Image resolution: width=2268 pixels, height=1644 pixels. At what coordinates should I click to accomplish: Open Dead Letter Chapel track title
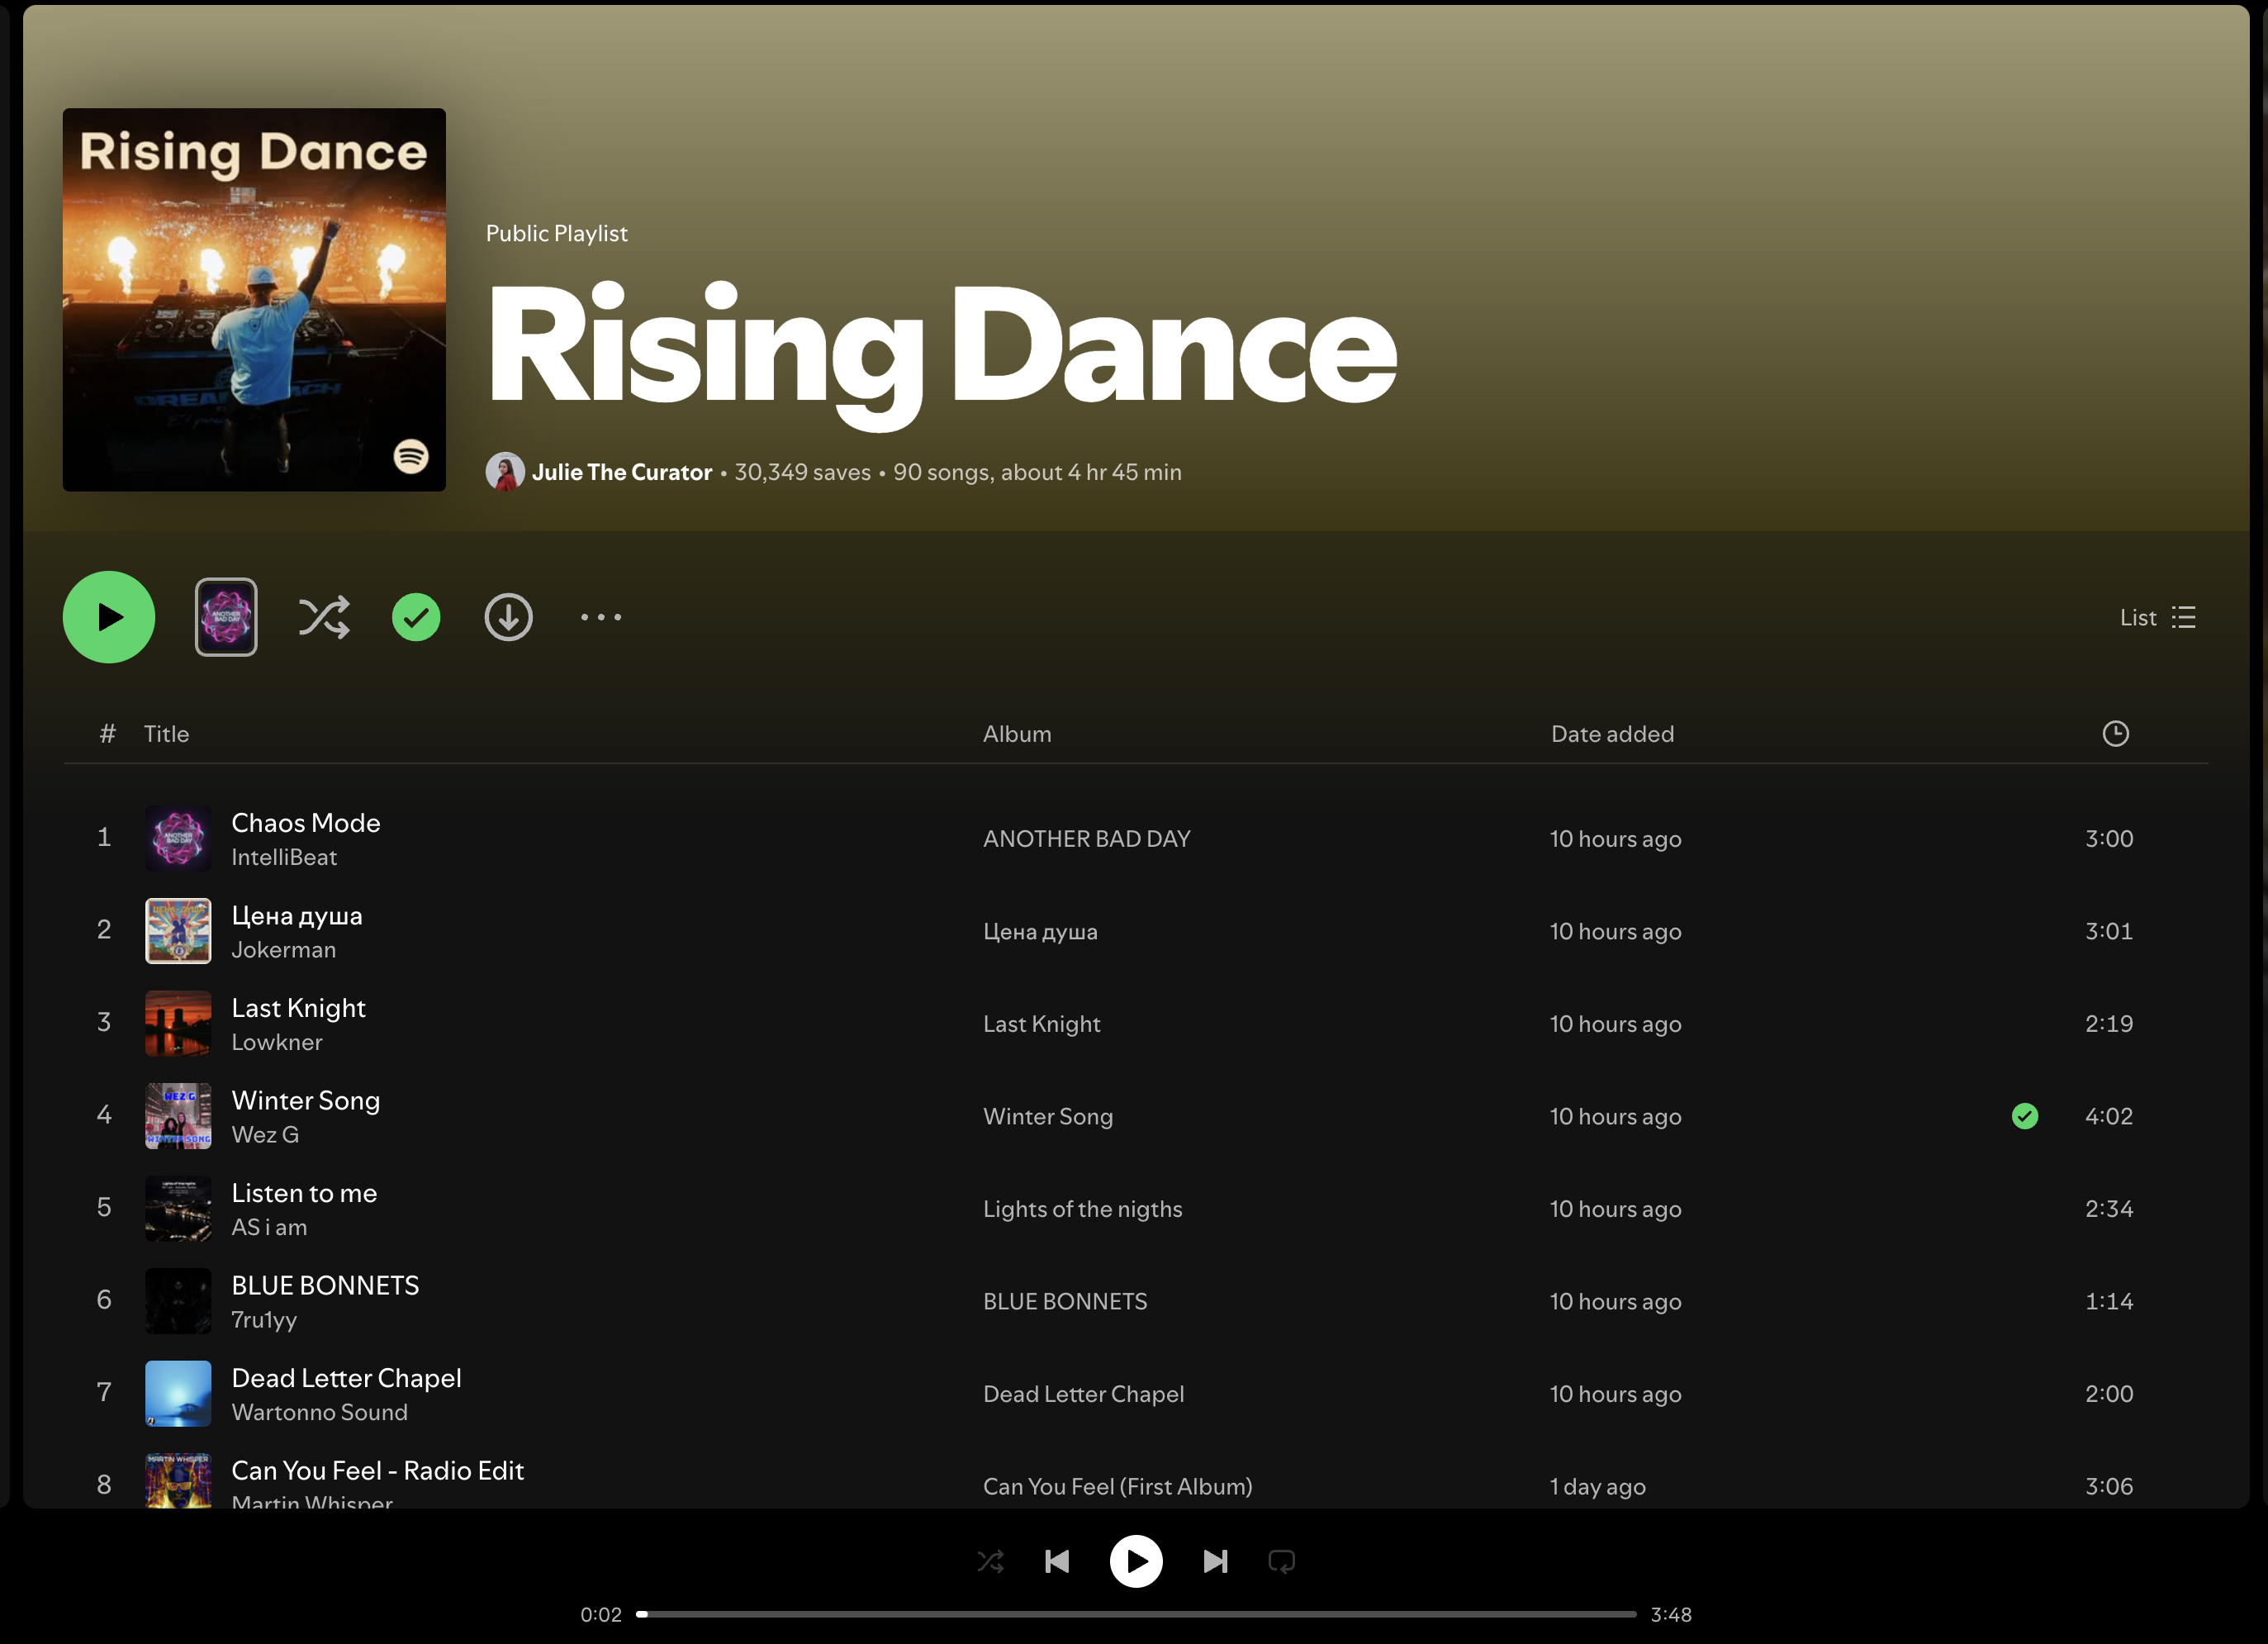pyautogui.click(x=346, y=1378)
